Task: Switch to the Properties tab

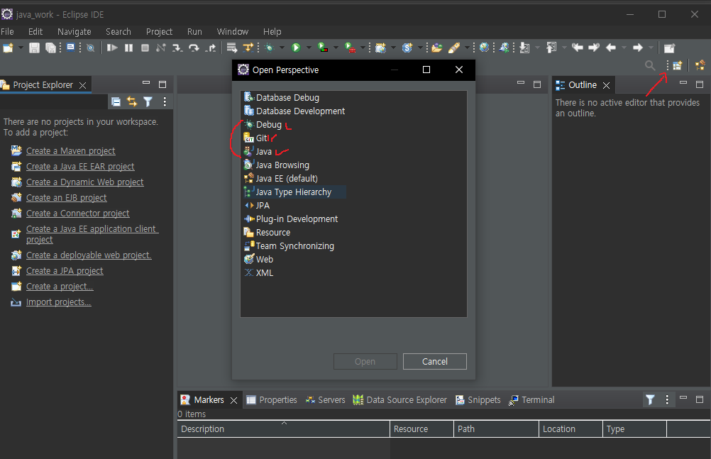Action: pyautogui.click(x=272, y=399)
